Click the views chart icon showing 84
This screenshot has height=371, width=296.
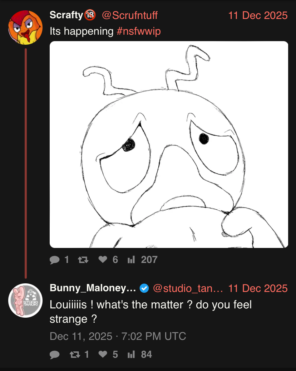click(x=131, y=355)
